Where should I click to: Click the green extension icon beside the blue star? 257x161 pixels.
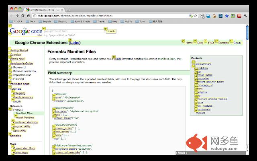pyautogui.click(x=233, y=16)
